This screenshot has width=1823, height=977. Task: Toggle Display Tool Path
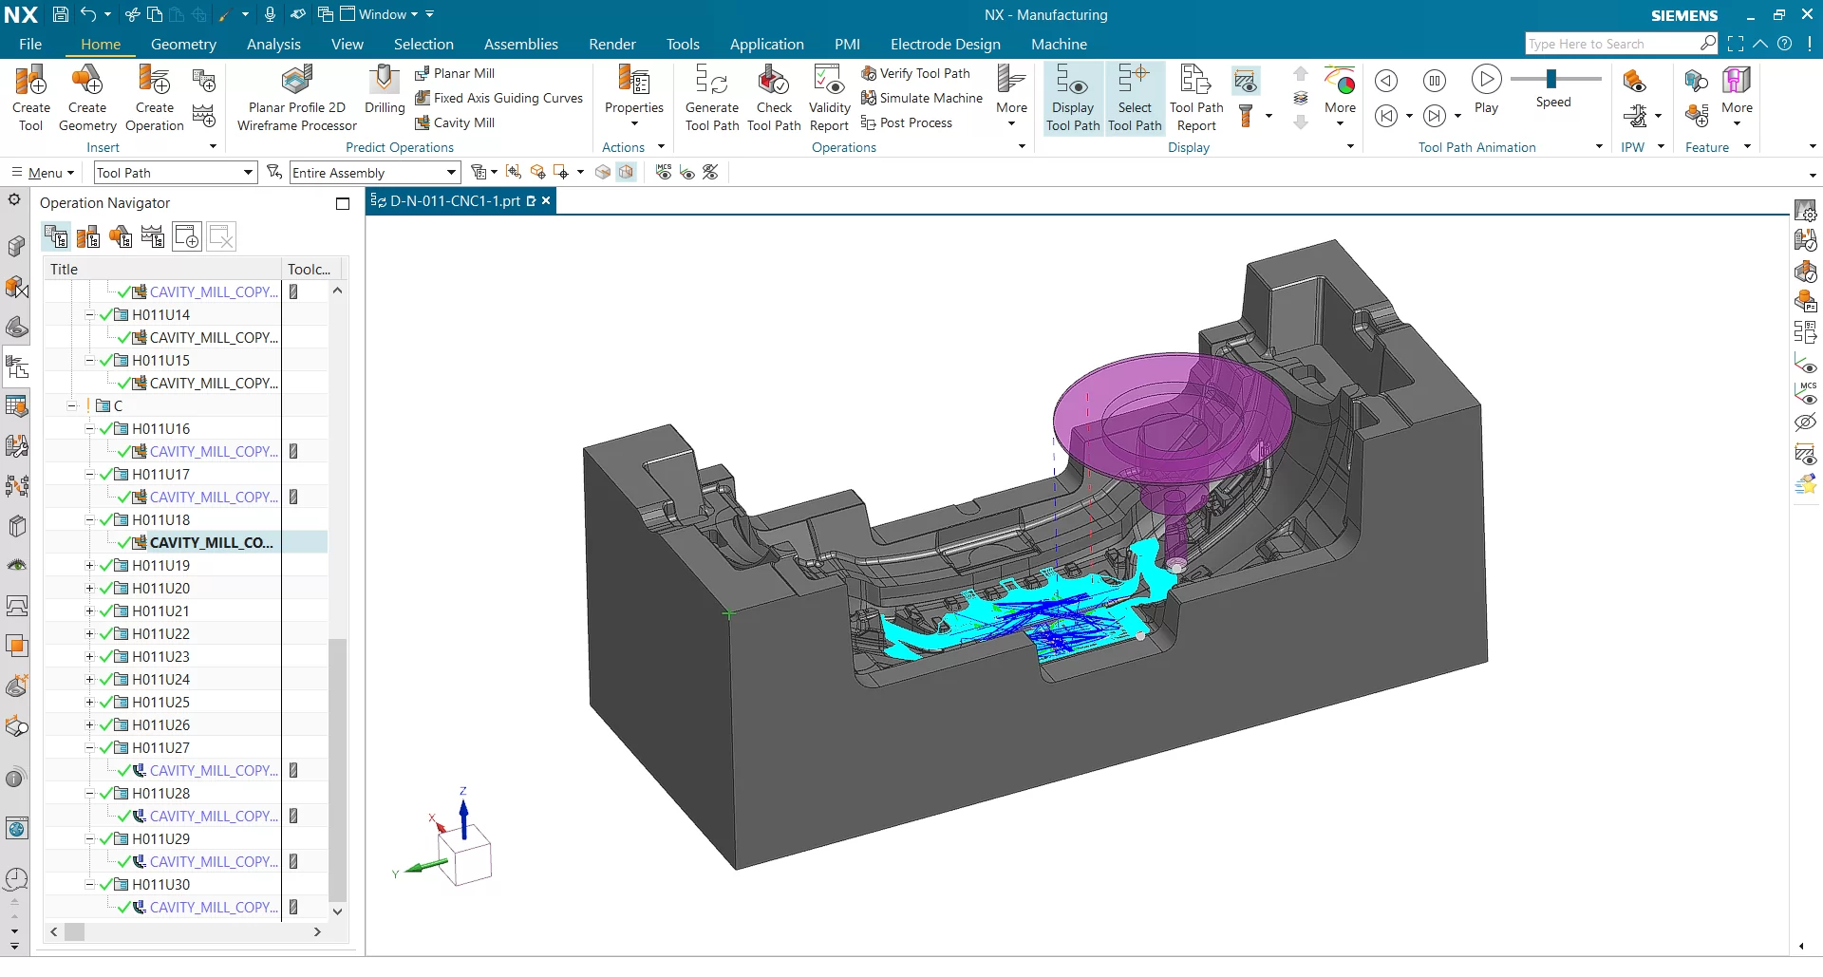1073,98
